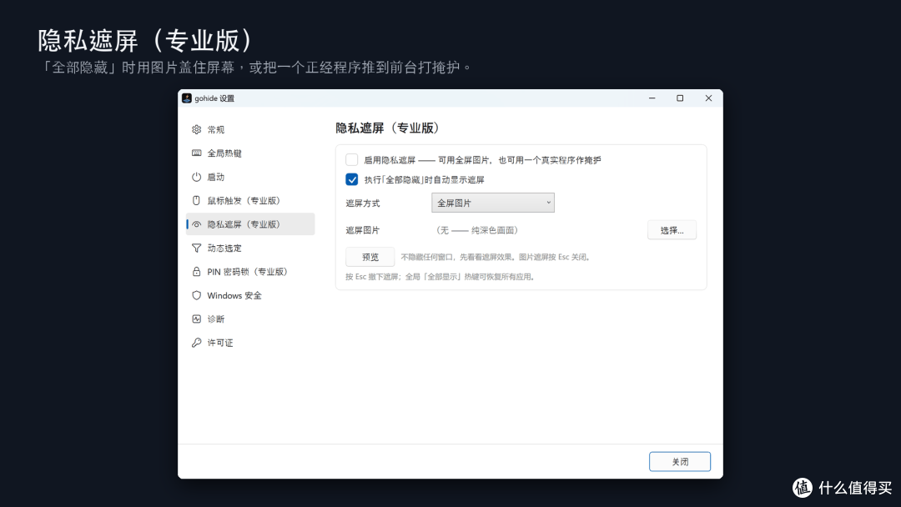This screenshot has width=901, height=507.
Task: Click the mouse icon beside 鼠标触发
Action: pos(197,200)
